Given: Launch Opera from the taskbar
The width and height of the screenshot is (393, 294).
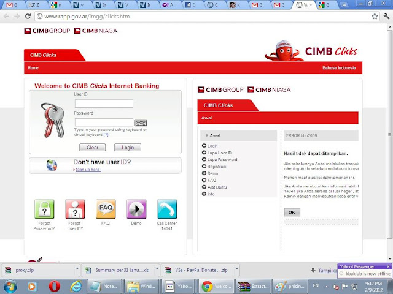Looking at the screenshot, I should [55, 287].
